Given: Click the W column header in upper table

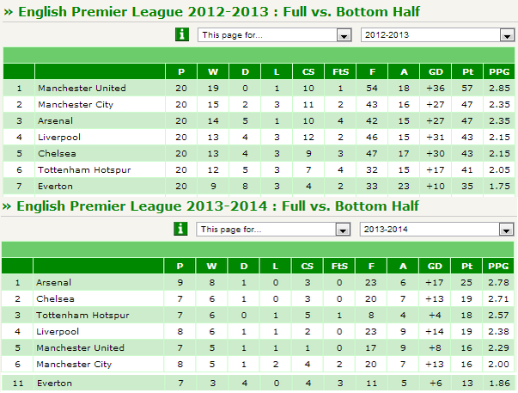Looking at the screenshot, I should point(213,71).
